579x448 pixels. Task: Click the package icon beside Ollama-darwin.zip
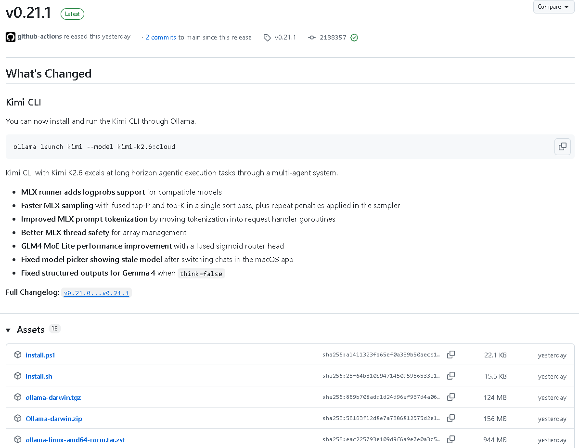18,418
